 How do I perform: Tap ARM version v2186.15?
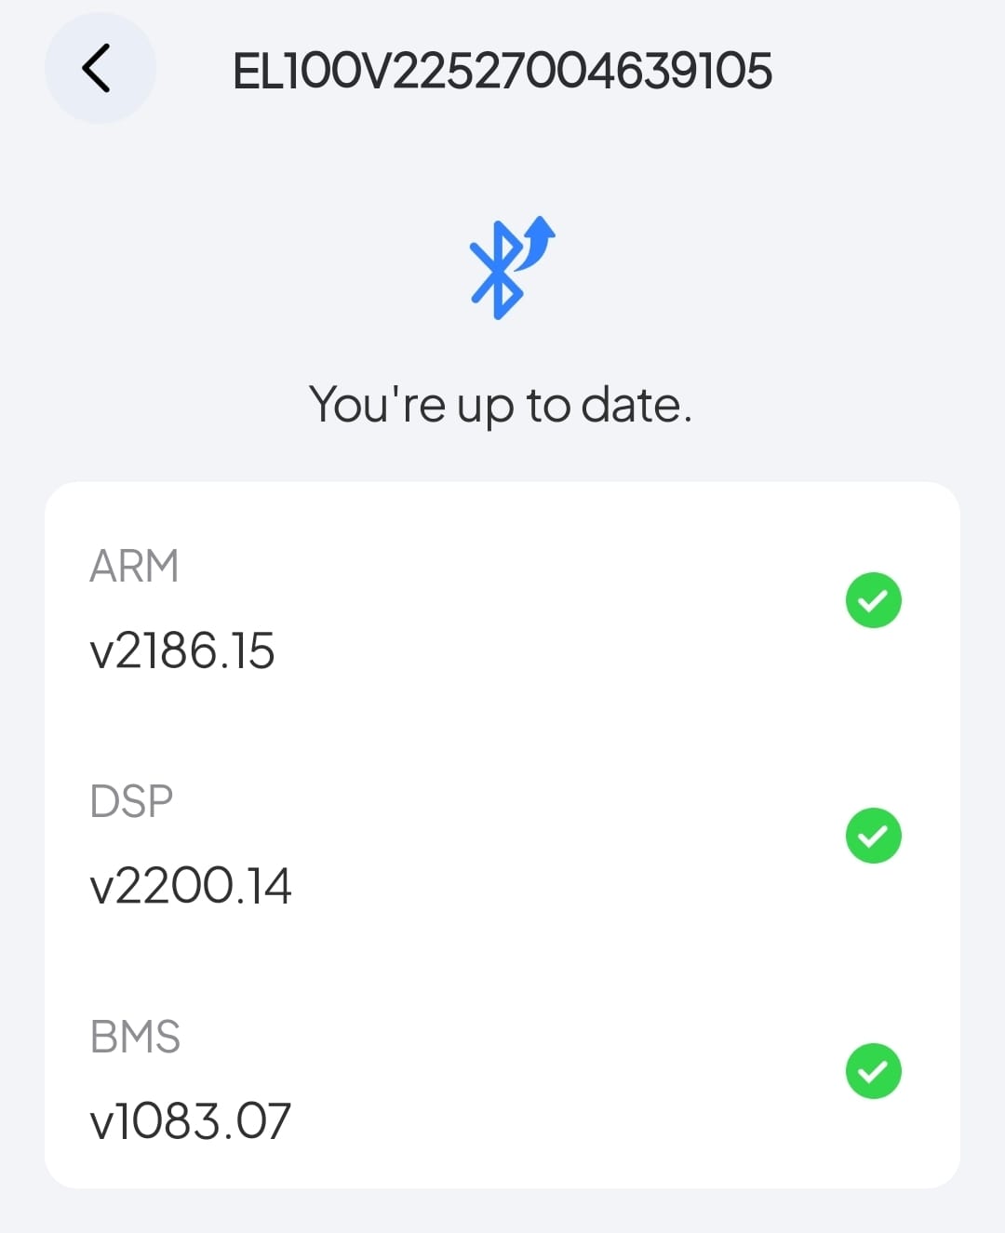(x=182, y=650)
